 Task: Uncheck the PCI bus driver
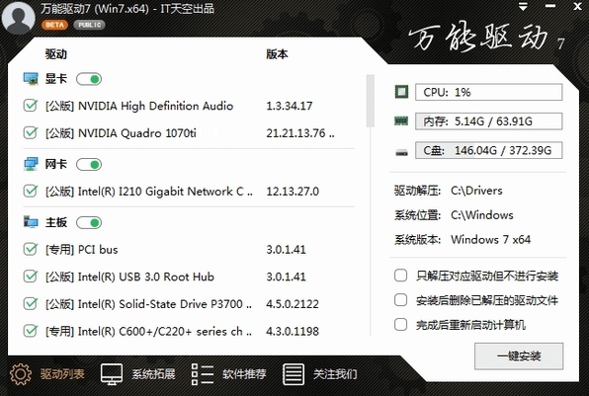point(30,249)
